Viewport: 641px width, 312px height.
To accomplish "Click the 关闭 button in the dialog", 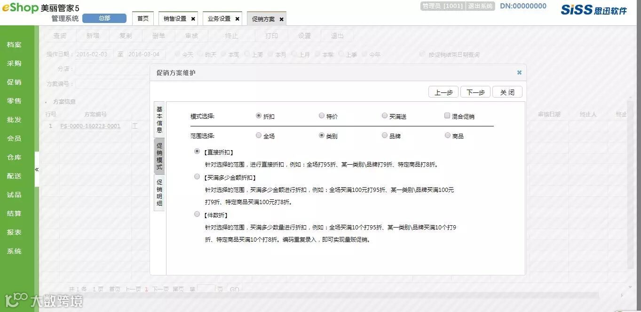I will 507,92.
